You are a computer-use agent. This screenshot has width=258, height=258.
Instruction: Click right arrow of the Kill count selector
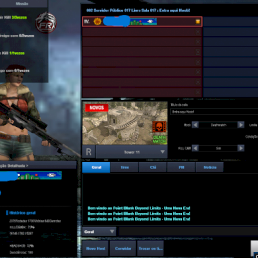click(x=241, y=148)
